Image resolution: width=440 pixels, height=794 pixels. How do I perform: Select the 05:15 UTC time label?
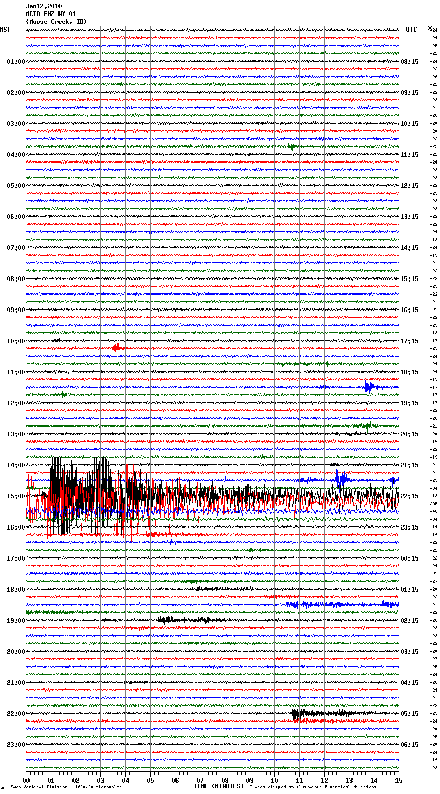[409, 714]
